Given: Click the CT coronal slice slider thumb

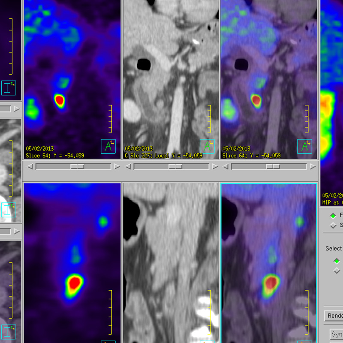Looking at the screenshot, I should (x=175, y=167).
